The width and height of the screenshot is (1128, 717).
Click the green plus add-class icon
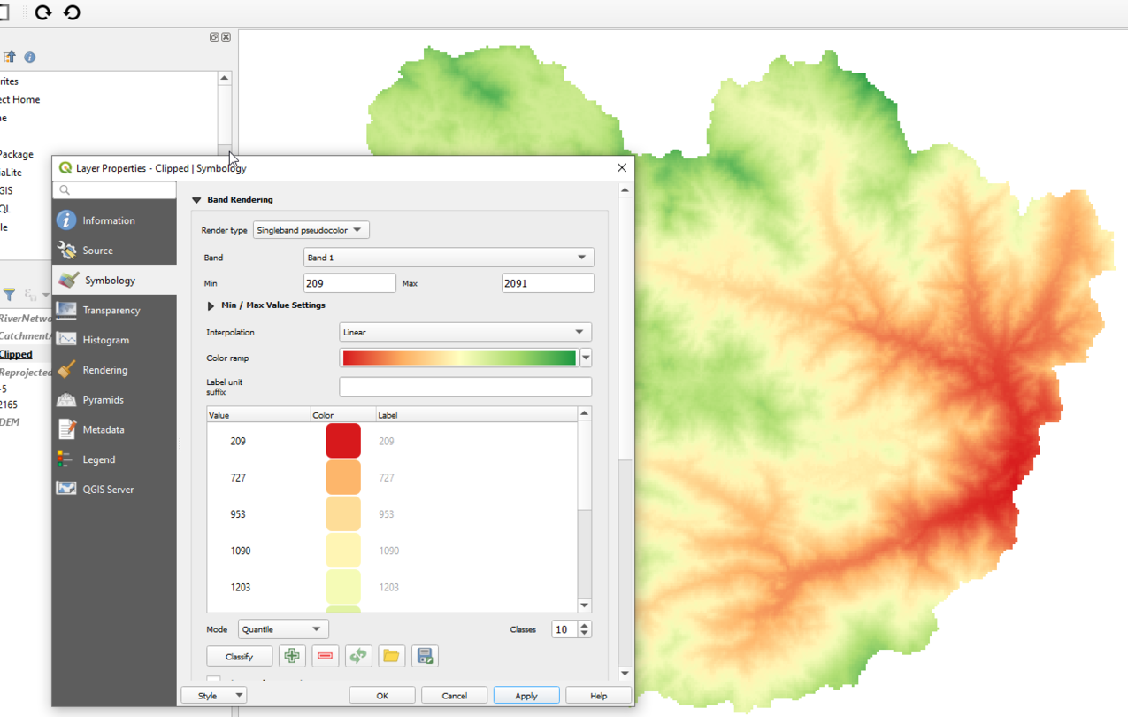292,656
